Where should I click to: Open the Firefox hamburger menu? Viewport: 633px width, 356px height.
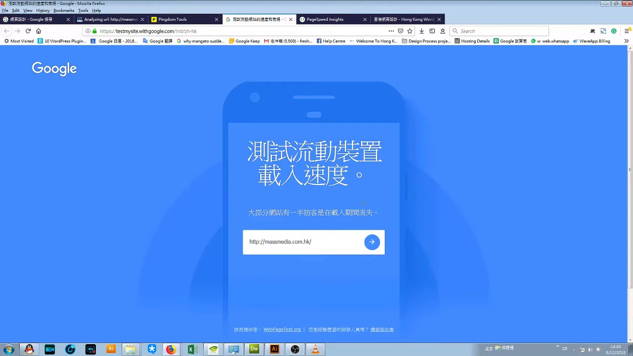point(627,31)
